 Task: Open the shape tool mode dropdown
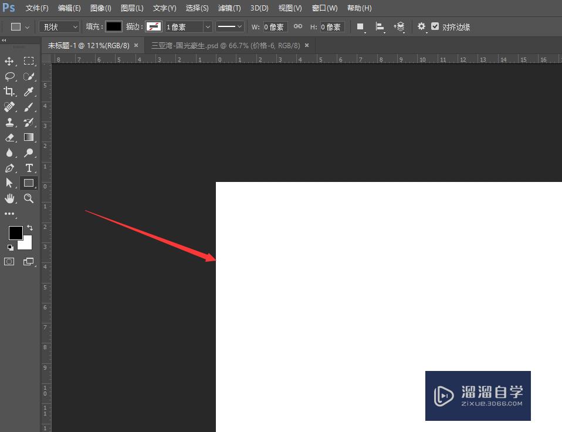coord(59,26)
